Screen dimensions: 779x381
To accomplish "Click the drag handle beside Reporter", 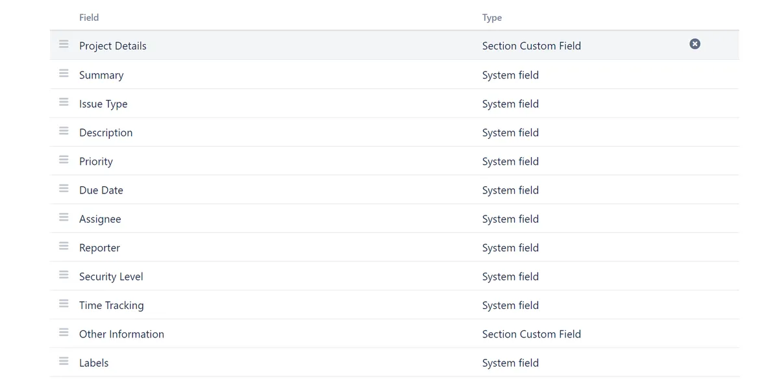I will (x=64, y=246).
